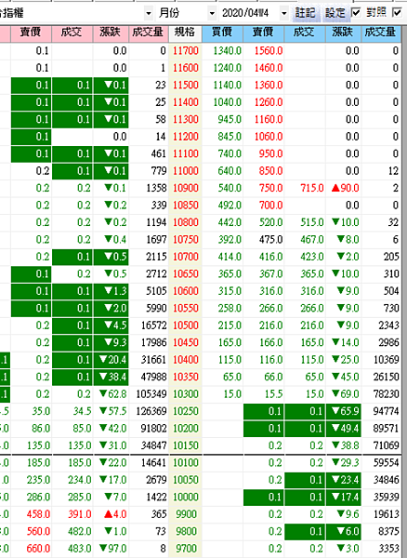Image resolution: width=407 pixels, height=558 pixels.
Task: Click the put-side 買價 blue header
Action: tap(222, 33)
